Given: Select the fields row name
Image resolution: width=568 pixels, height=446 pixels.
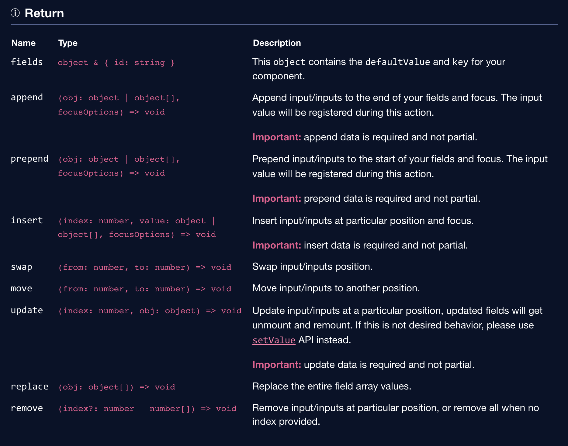Looking at the screenshot, I should pos(27,62).
